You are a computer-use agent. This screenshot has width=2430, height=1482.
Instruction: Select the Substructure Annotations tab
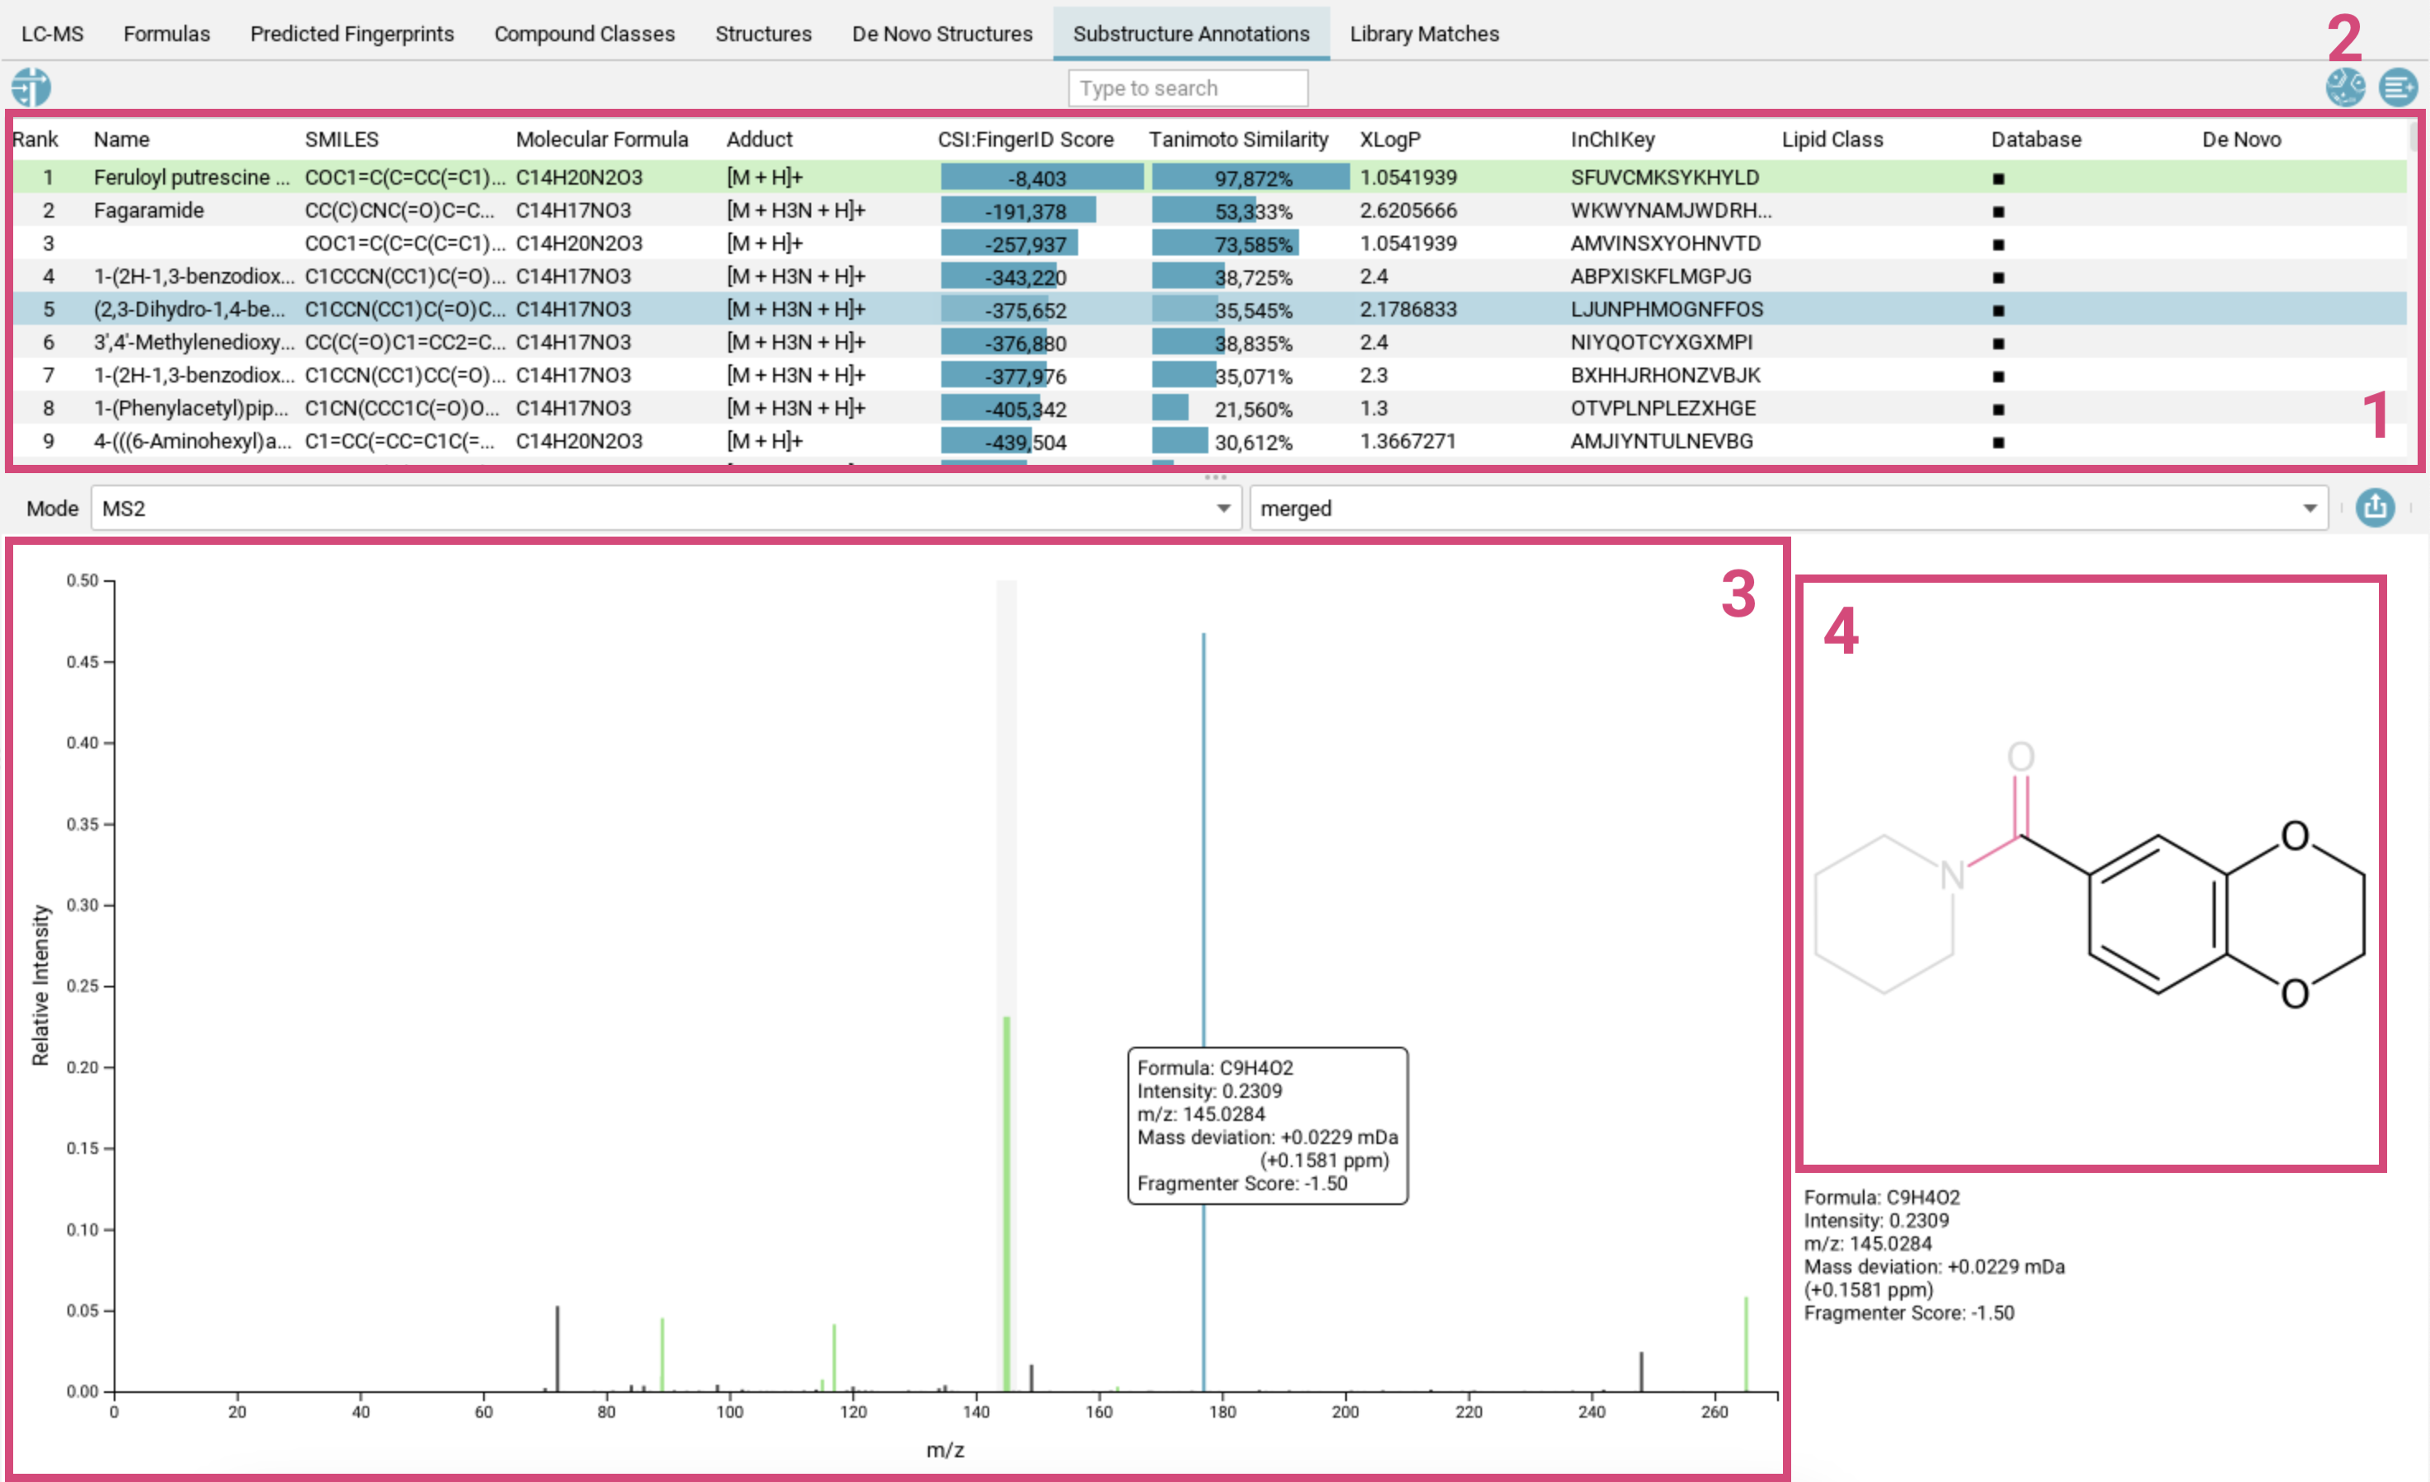tap(1191, 34)
